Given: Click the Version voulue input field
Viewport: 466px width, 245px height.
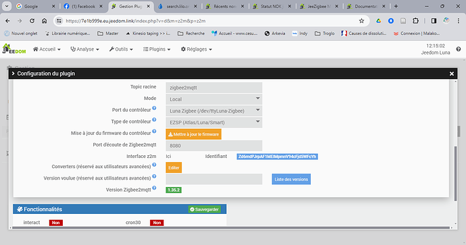Looking at the screenshot, I should [x=214, y=180].
